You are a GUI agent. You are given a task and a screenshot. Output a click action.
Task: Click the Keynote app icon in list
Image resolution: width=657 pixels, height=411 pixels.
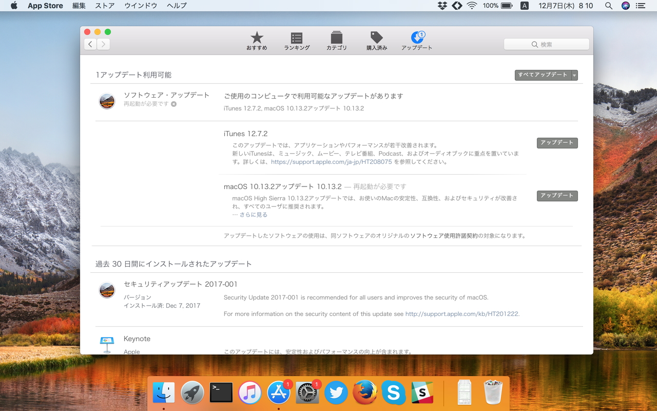(107, 344)
